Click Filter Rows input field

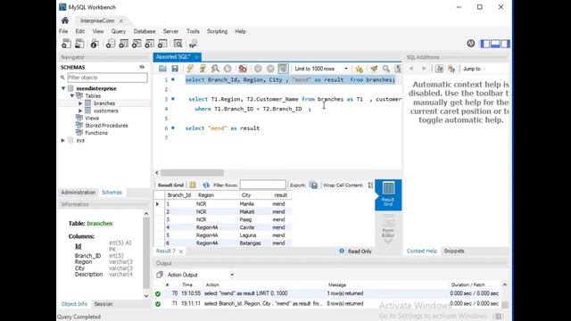pos(262,185)
